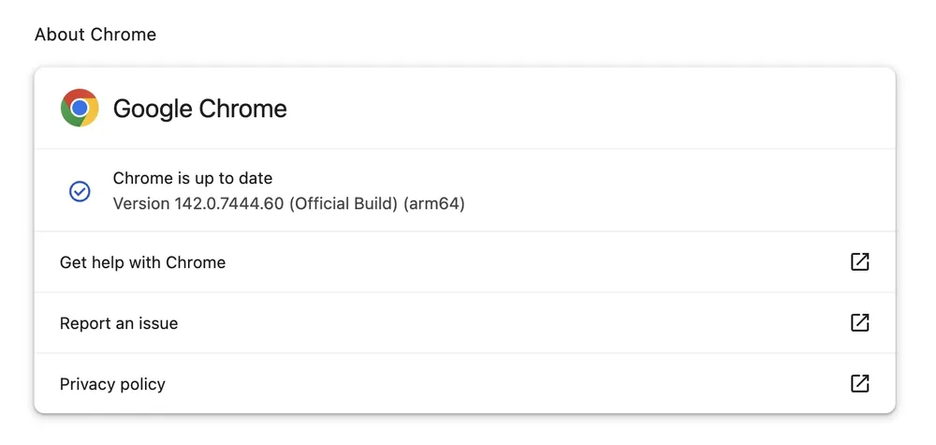Click the '(arm64)' architecture label

pyautogui.click(x=434, y=203)
